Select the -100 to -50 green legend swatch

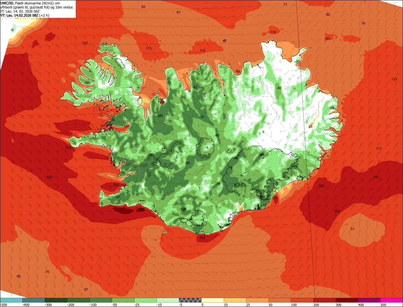(100, 300)
